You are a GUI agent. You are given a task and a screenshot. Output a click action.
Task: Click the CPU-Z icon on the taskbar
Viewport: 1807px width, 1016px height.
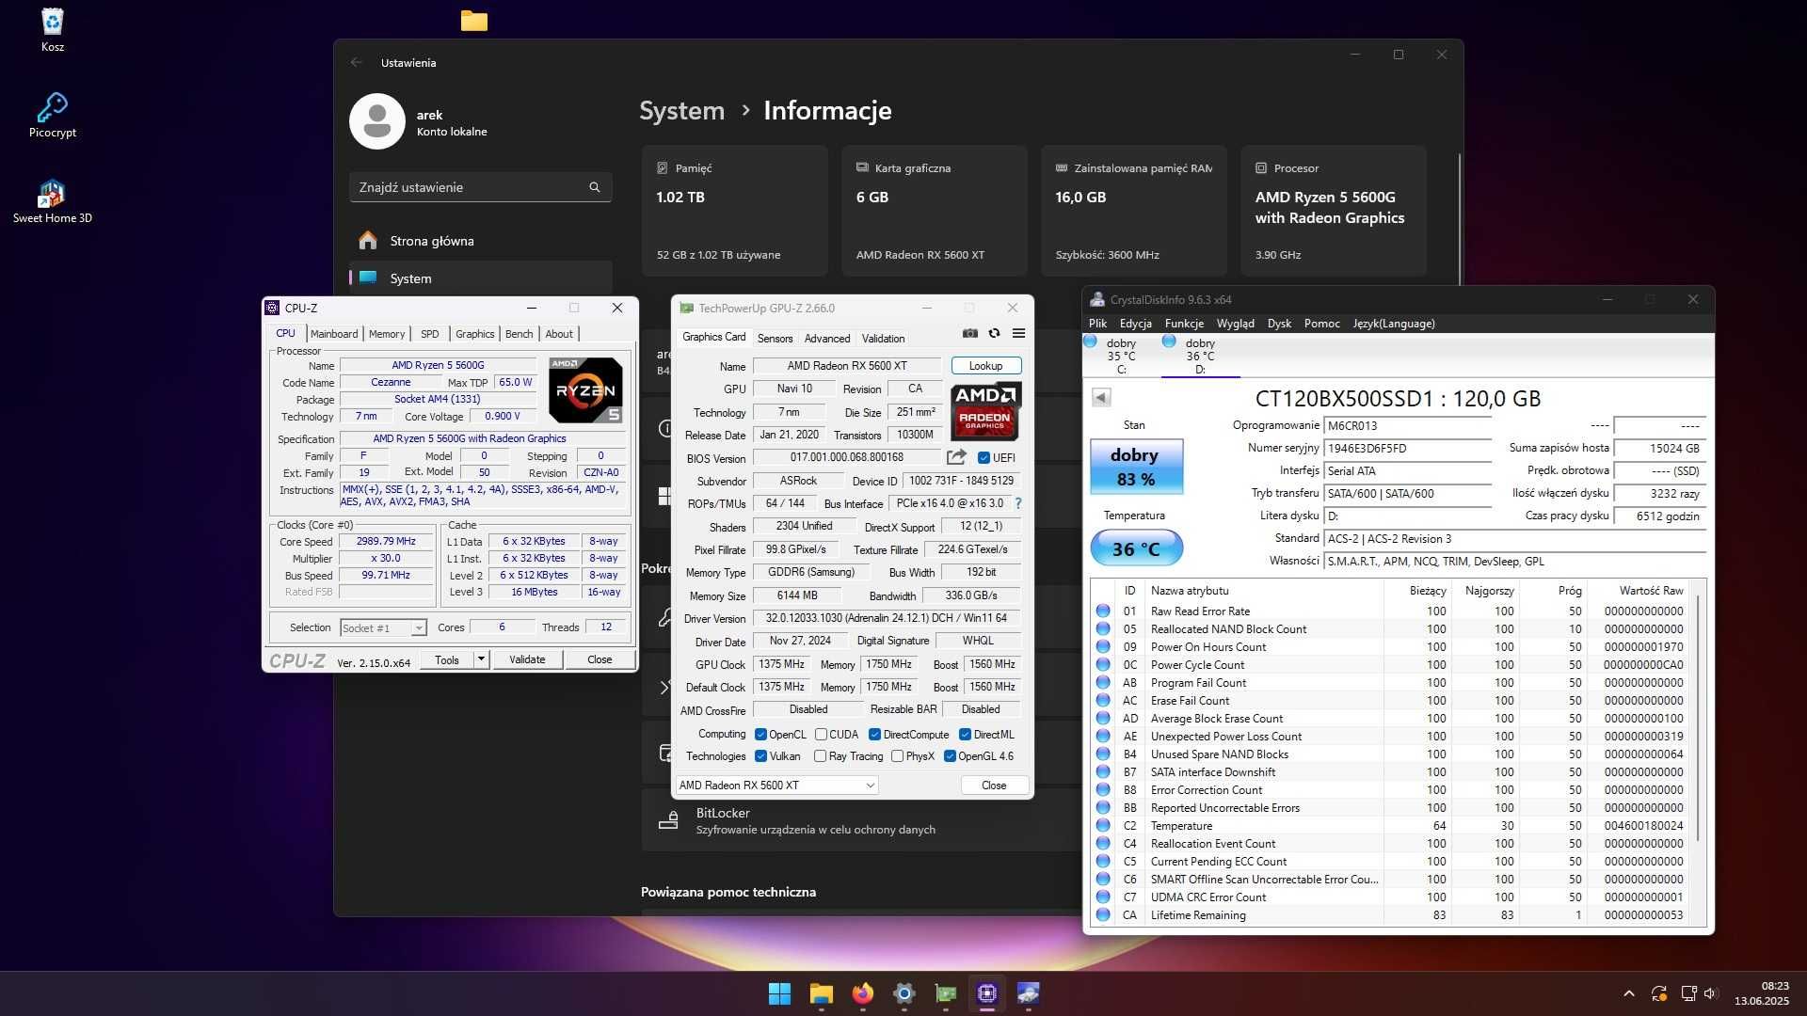[987, 993]
